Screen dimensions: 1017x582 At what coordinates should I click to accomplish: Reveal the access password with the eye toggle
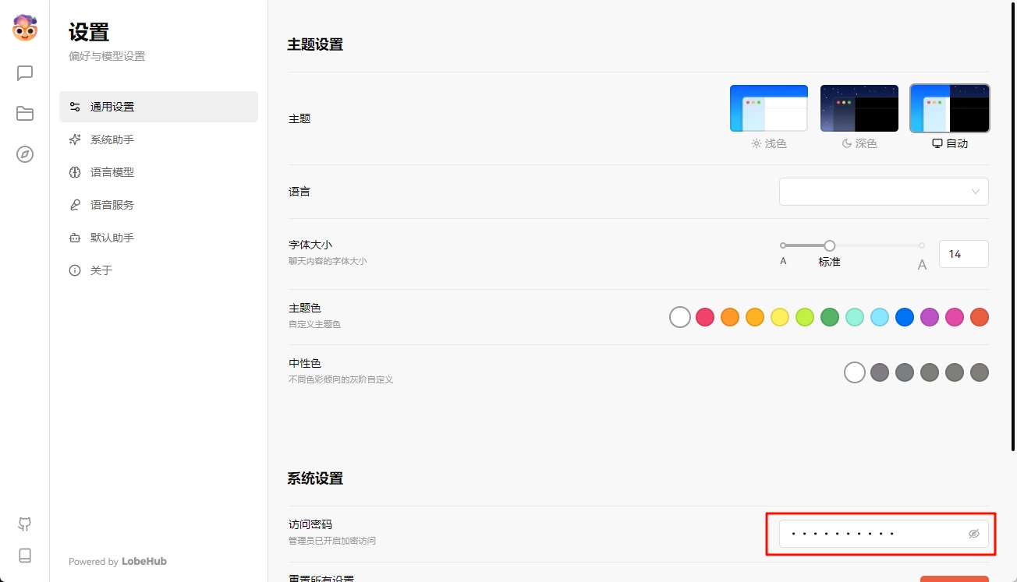[973, 533]
